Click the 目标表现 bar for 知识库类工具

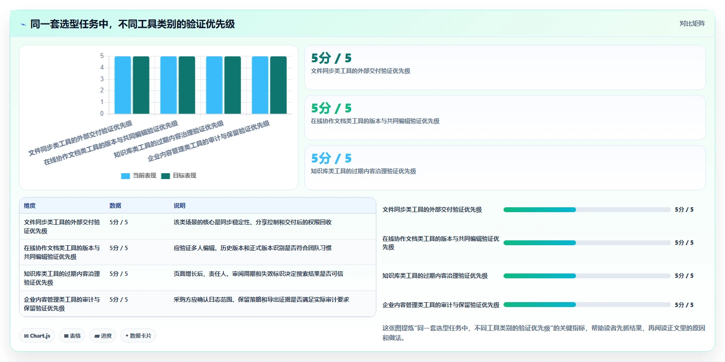click(x=233, y=85)
